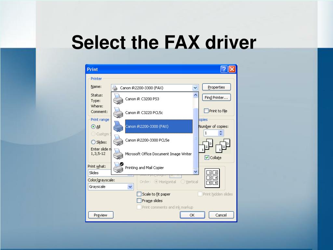Cancel the Print dialog
Screen dimensions: 333x250
[x=221, y=215]
